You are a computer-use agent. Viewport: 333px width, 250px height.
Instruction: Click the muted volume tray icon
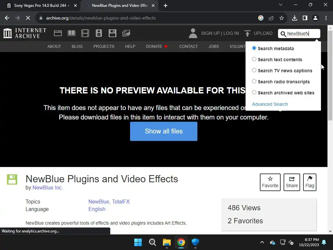point(291,242)
